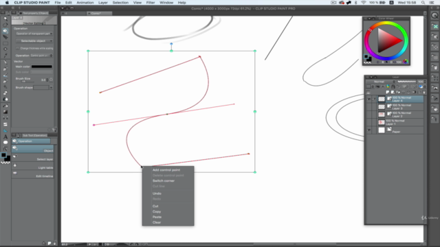This screenshot has width=440, height=247.
Task: Open the Animation menu
Action: coord(85,3)
